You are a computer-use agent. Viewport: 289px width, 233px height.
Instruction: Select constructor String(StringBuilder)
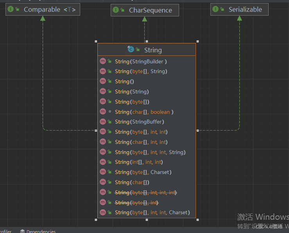(x=147, y=61)
